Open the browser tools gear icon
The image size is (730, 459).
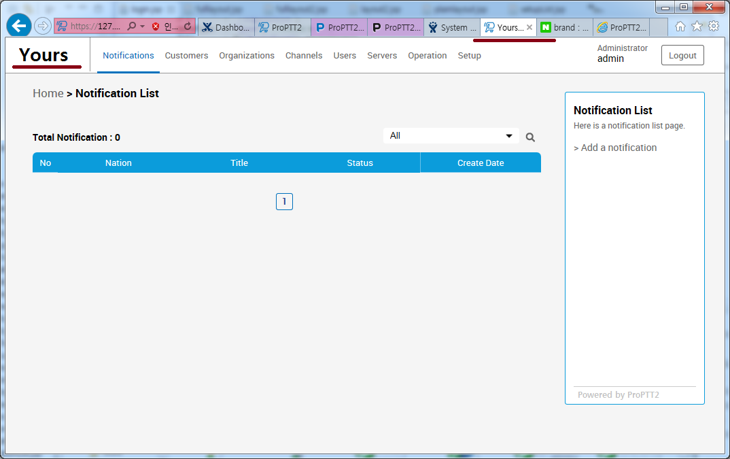click(713, 27)
